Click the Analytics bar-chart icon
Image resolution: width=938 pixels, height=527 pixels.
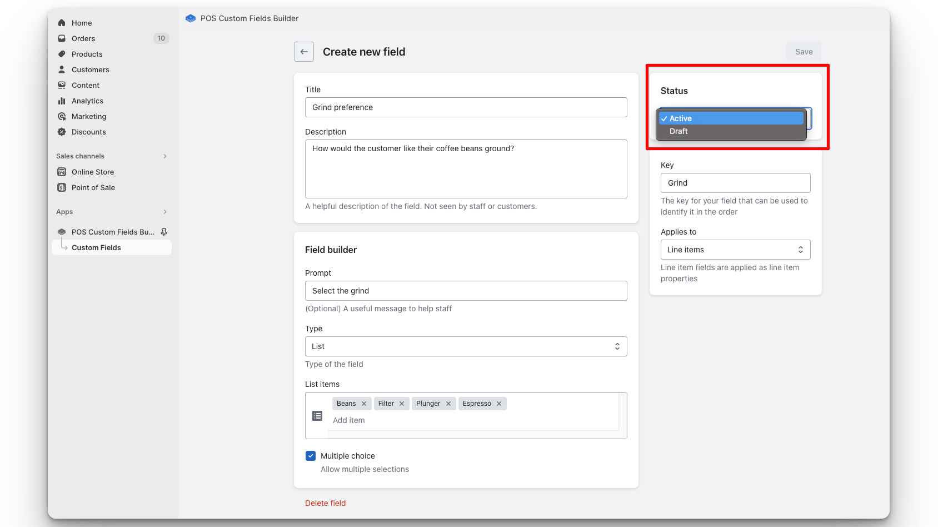62,101
